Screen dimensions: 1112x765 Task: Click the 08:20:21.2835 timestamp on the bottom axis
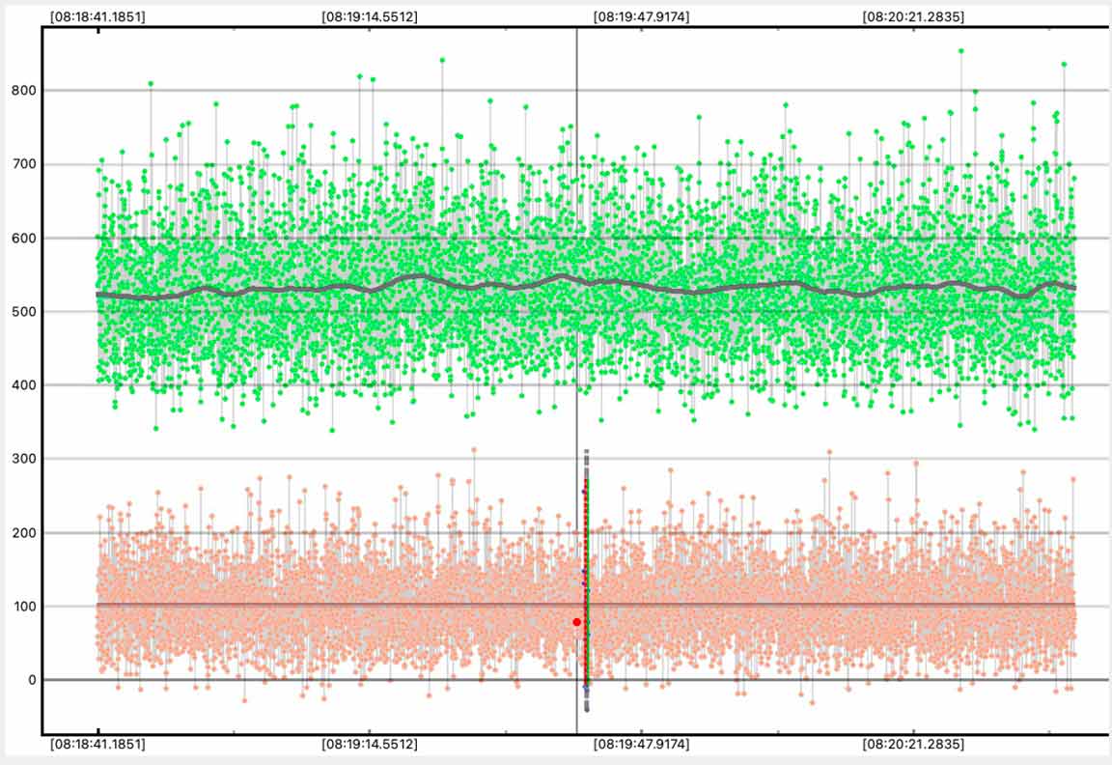tap(914, 745)
